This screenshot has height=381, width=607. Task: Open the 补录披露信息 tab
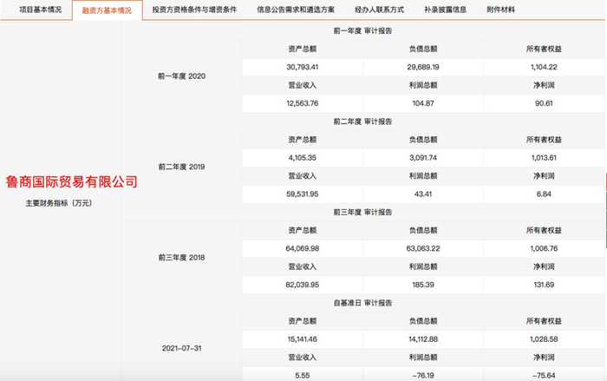(445, 10)
